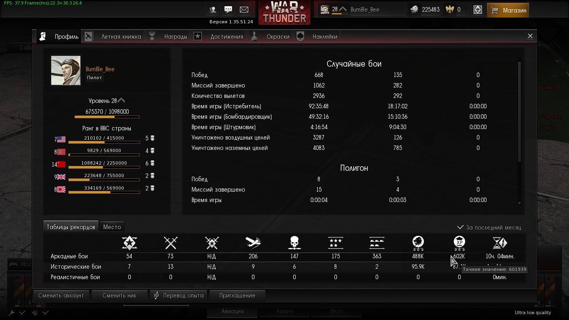The height and width of the screenshot is (320, 569).
Task: Click the pilot avatar portrait thumbnail
Action: coord(66,70)
